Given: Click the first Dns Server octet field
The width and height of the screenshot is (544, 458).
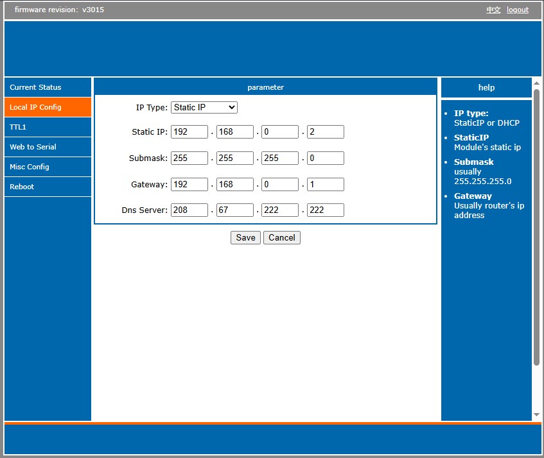Looking at the screenshot, I should [x=189, y=210].
